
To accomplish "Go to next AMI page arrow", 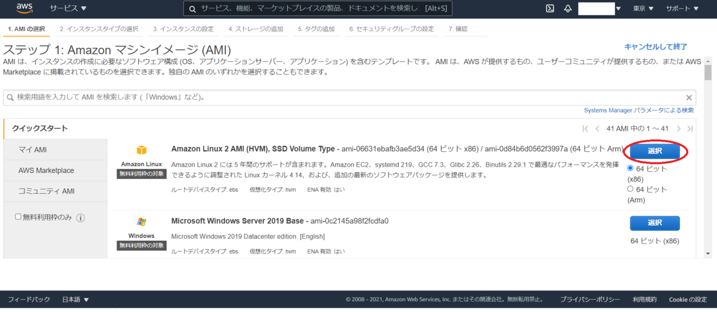I will coord(680,129).
